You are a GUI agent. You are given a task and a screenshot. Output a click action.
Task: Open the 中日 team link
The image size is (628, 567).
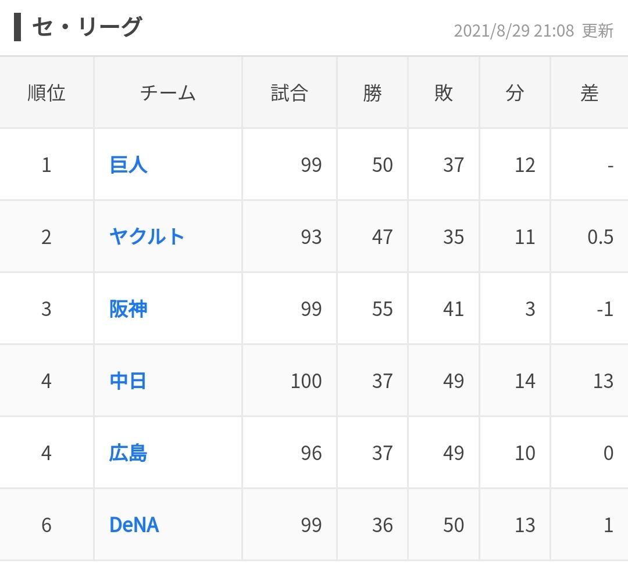tap(128, 381)
